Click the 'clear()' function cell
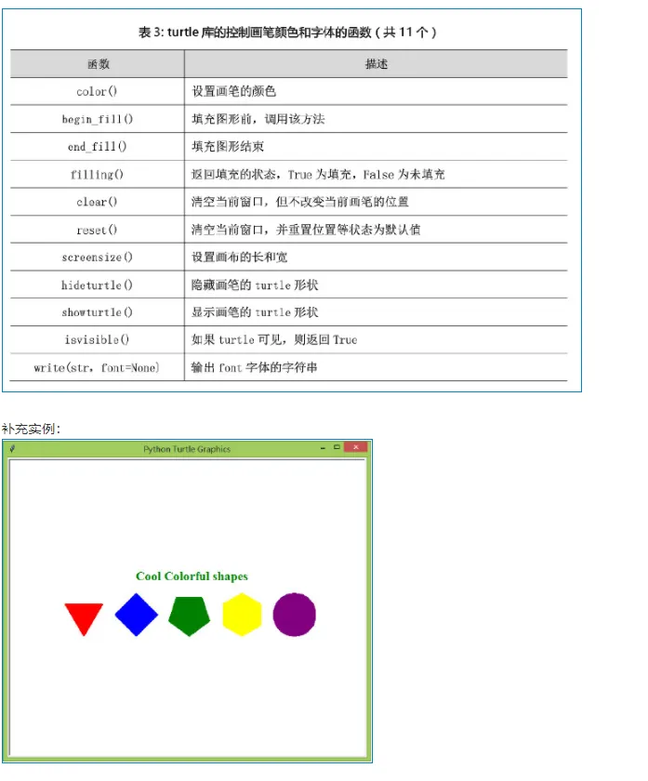This screenshot has height=781, width=648. tap(97, 202)
